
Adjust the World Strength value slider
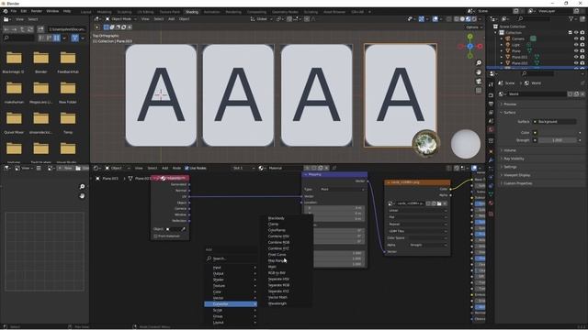(x=557, y=140)
